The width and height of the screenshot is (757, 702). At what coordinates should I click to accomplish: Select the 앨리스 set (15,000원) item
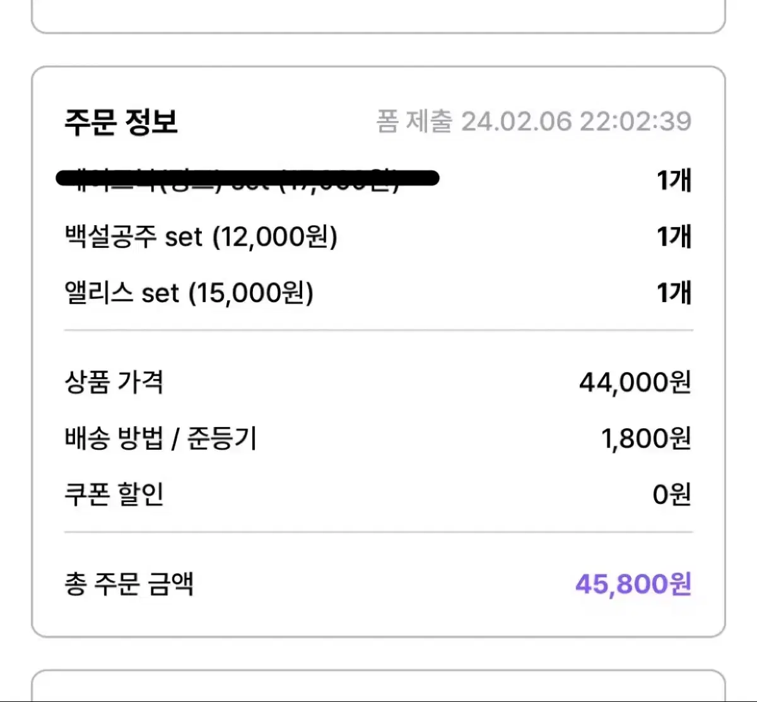pyautogui.click(x=189, y=293)
